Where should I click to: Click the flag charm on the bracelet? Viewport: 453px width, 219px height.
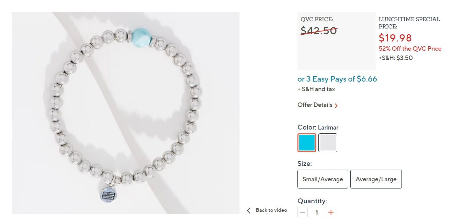(108, 196)
